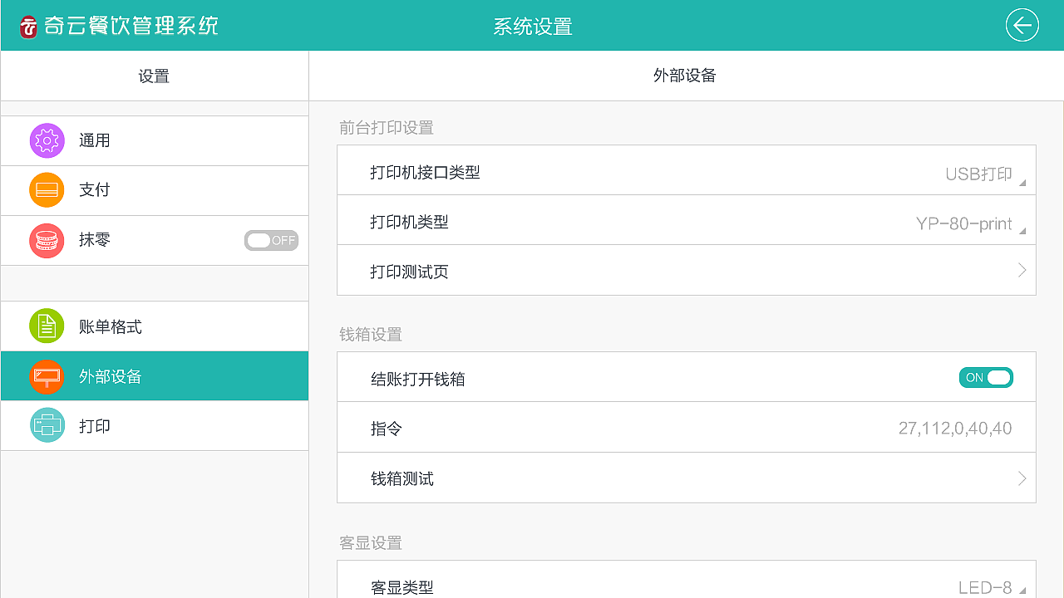This screenshot has height=598, width=1064.
Task: Click the 打印测试页 row
Action: [686, 272]
